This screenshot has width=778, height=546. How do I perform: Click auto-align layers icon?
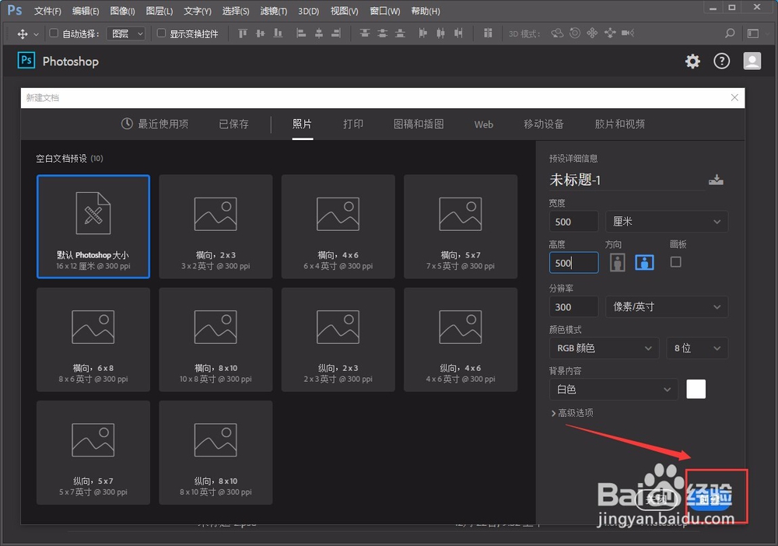tap(488, 33)
